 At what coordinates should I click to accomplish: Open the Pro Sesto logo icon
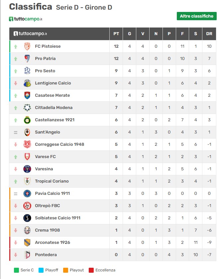pyautogui.click(x=27, y=71)
